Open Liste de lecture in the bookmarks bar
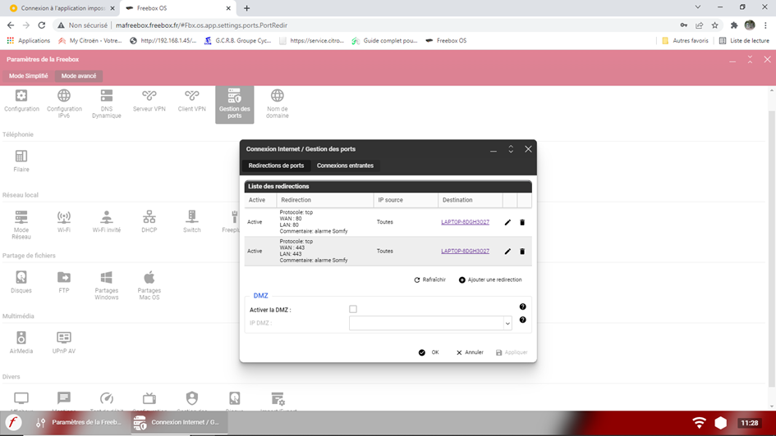Image resolution: width=776 pixels, height=436 pixels. click(x=744, y=40)
